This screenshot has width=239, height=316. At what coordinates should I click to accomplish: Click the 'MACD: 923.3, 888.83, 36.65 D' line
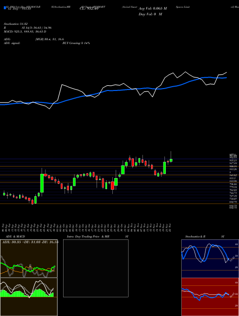coord(25,32)
